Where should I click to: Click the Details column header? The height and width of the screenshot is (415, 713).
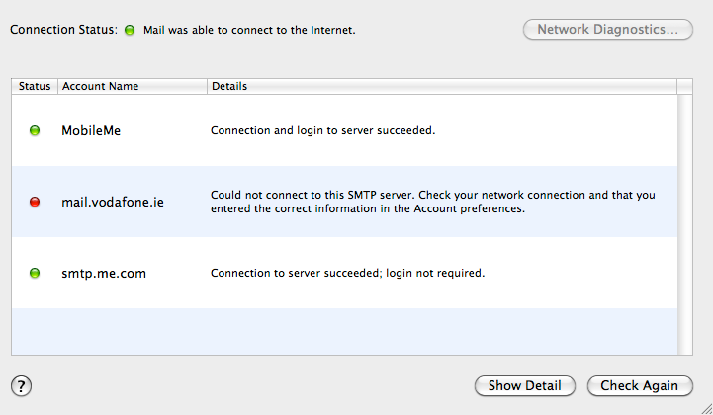(442, 86)
